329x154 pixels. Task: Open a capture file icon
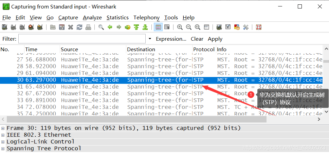coord(53,27)
